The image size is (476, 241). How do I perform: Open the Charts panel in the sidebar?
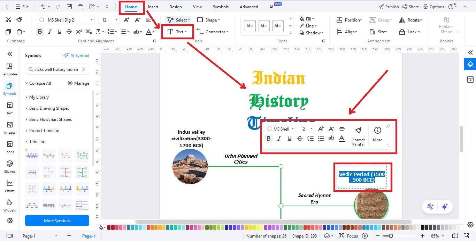pos(9,186)
